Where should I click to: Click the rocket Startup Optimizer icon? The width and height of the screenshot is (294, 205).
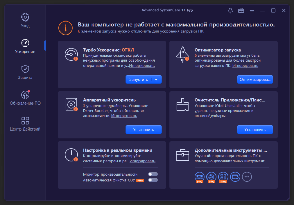click(183, 55)
